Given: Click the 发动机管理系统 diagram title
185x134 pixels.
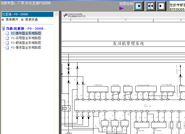Looking at the screenshot, I should click(x=128, y=44).
